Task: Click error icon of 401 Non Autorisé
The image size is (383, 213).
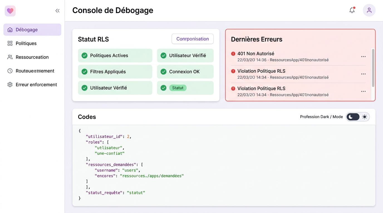Action: point(233,54)
